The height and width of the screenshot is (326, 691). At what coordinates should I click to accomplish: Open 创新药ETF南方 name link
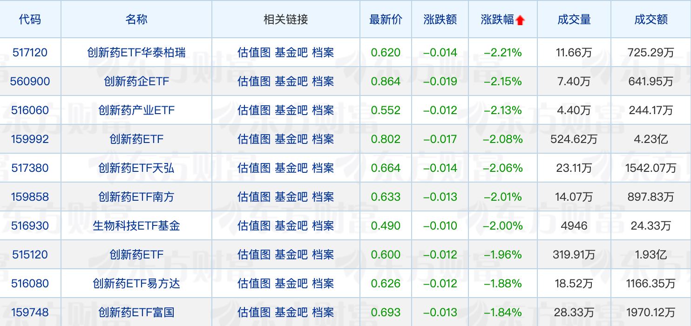coord(136,197)
